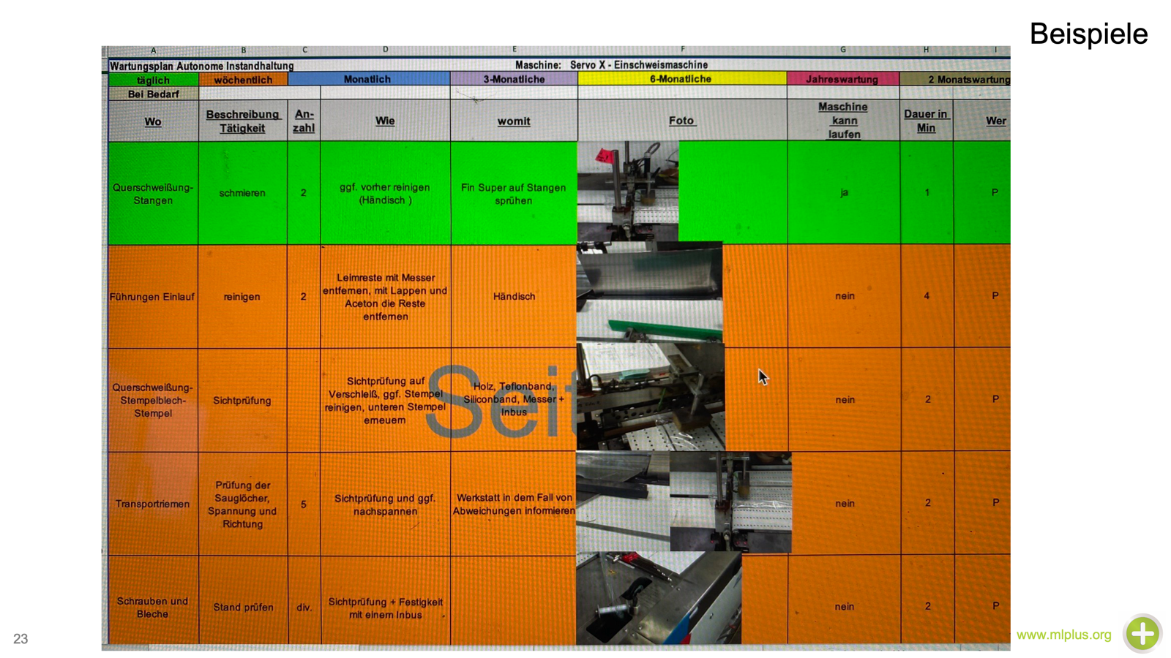Image resolution: width=1171 pixels, height=658 pixels.
Task: Open the red 'Jahreswartung' tab
Action: (842, 79)
